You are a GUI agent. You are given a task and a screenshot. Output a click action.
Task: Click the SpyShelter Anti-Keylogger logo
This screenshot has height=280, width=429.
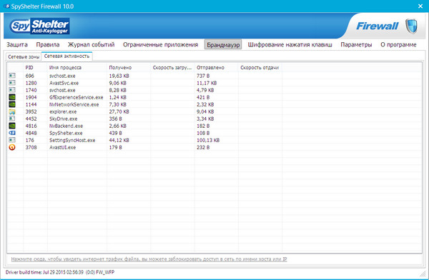coord(39,26)
